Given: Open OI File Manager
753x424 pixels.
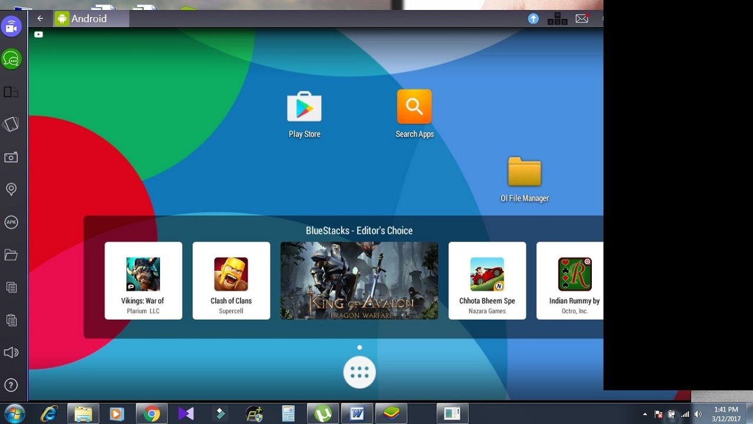Looking at the screenshot, I should tap(525, 180).
